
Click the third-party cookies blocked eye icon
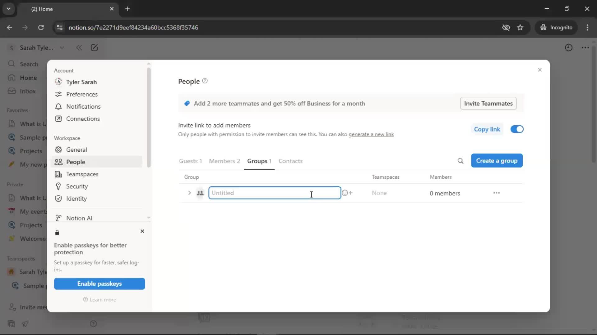[506, 28]
